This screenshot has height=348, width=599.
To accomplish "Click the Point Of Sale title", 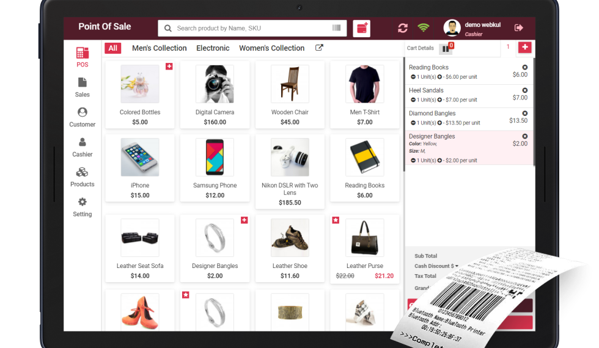I will point(105,27).
